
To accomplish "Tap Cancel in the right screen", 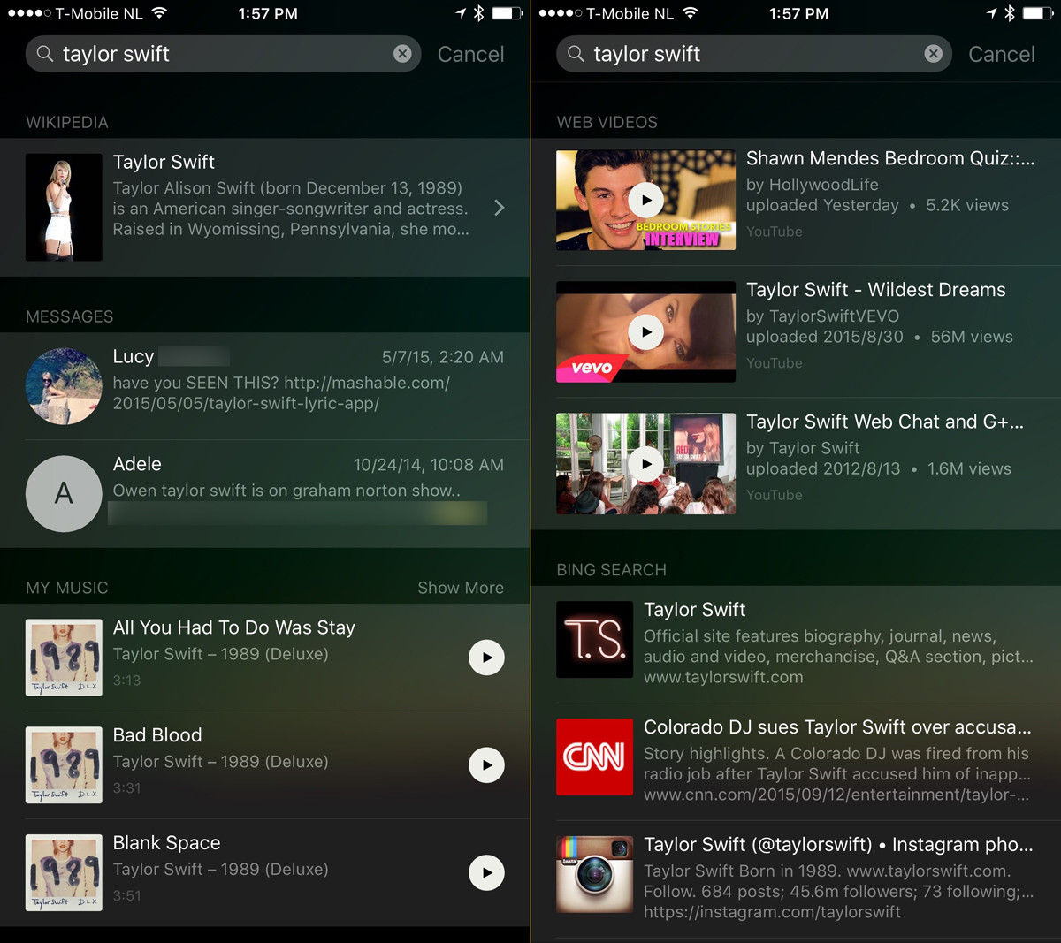I will (1001, 54).
